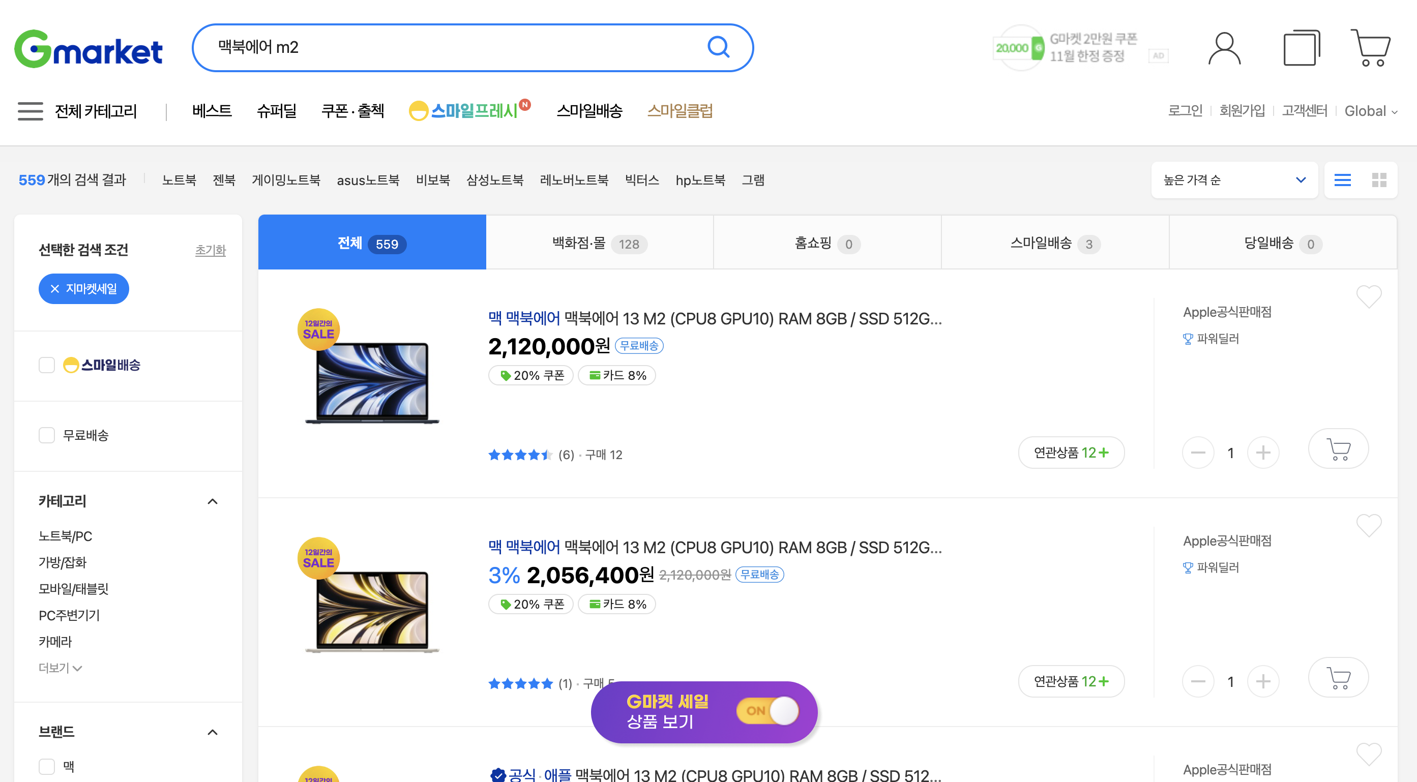Switch to list view layout
This screenshot has width=1417, height=782.
[1342, 180]
